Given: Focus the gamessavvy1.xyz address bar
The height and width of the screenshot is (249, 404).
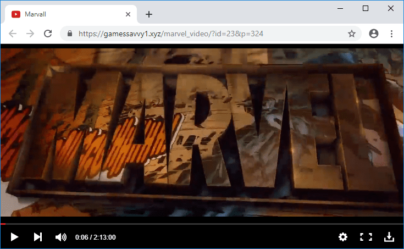Looking at the screenshot, I should tap(209, 34).
